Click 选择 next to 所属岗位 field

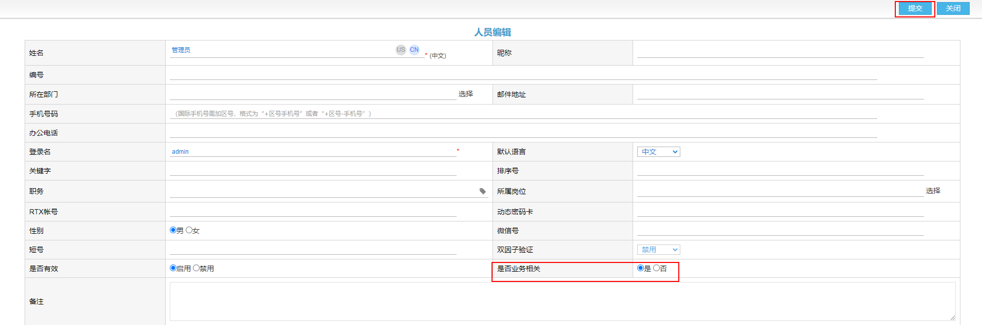(933, 191)
